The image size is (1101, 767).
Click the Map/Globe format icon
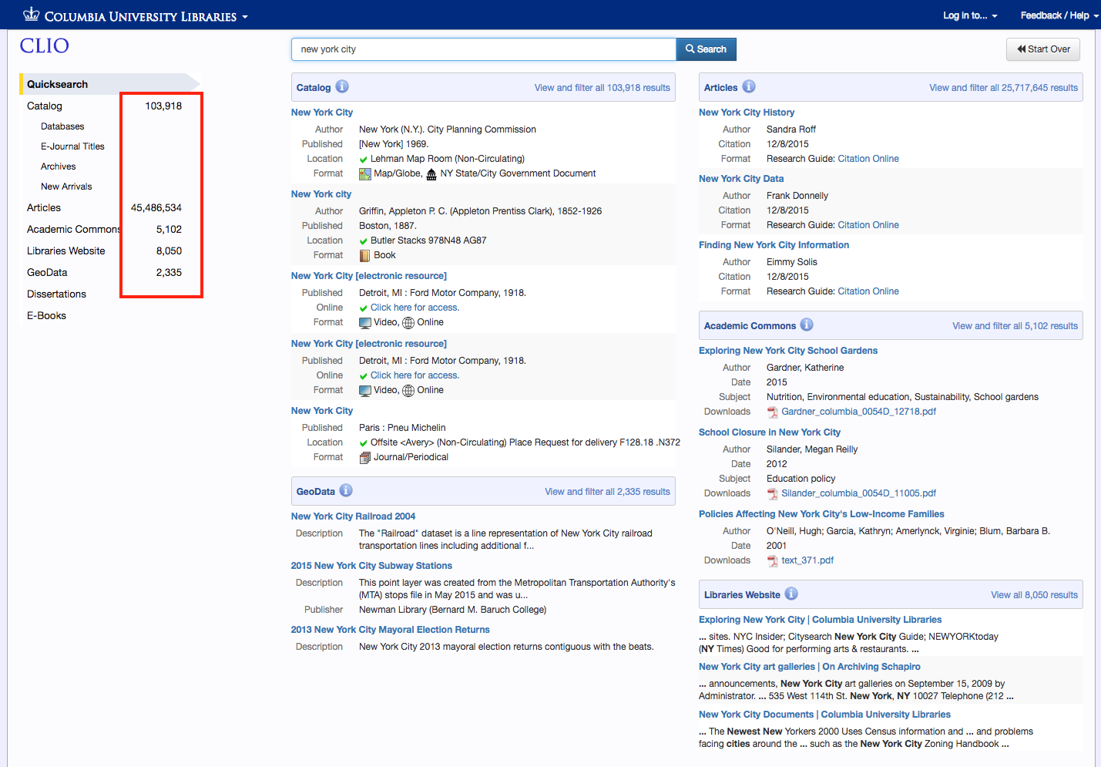pos(365,174)
